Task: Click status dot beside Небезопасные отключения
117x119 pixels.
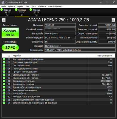Action: (x=4, y=97)
